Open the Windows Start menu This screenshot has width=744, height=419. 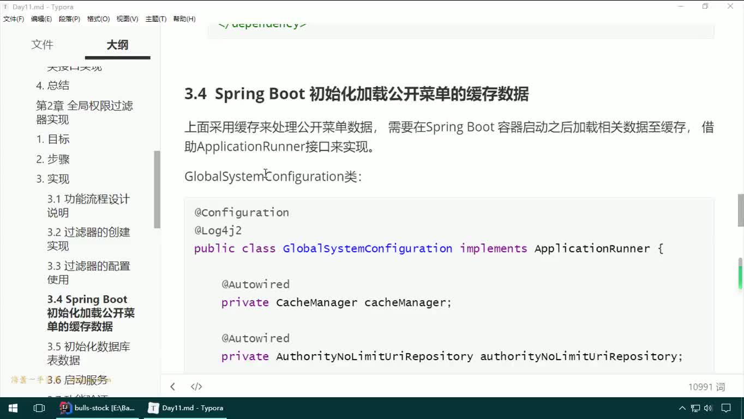click(x=13, y=408)
